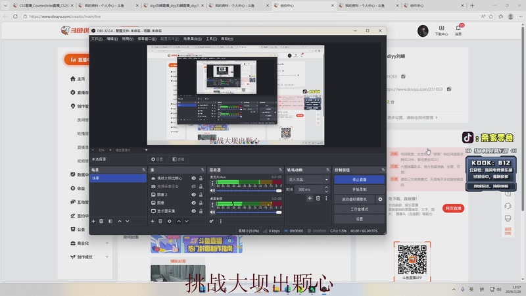Delete the scene transition with trash icon
Screen dimensions: 526x296
click(318, 199)
